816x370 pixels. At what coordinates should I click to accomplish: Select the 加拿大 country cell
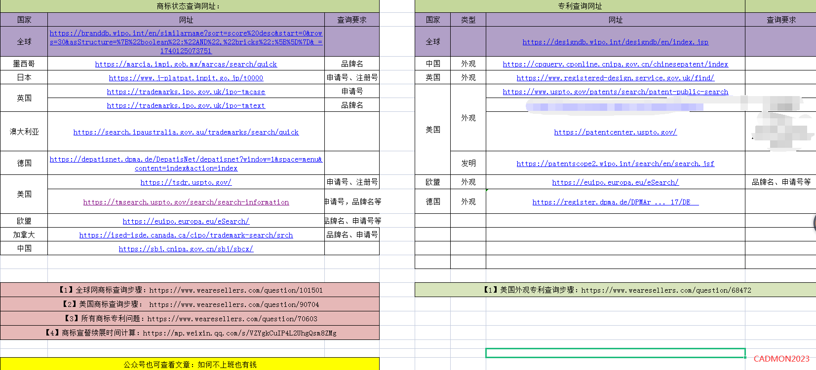24,235
